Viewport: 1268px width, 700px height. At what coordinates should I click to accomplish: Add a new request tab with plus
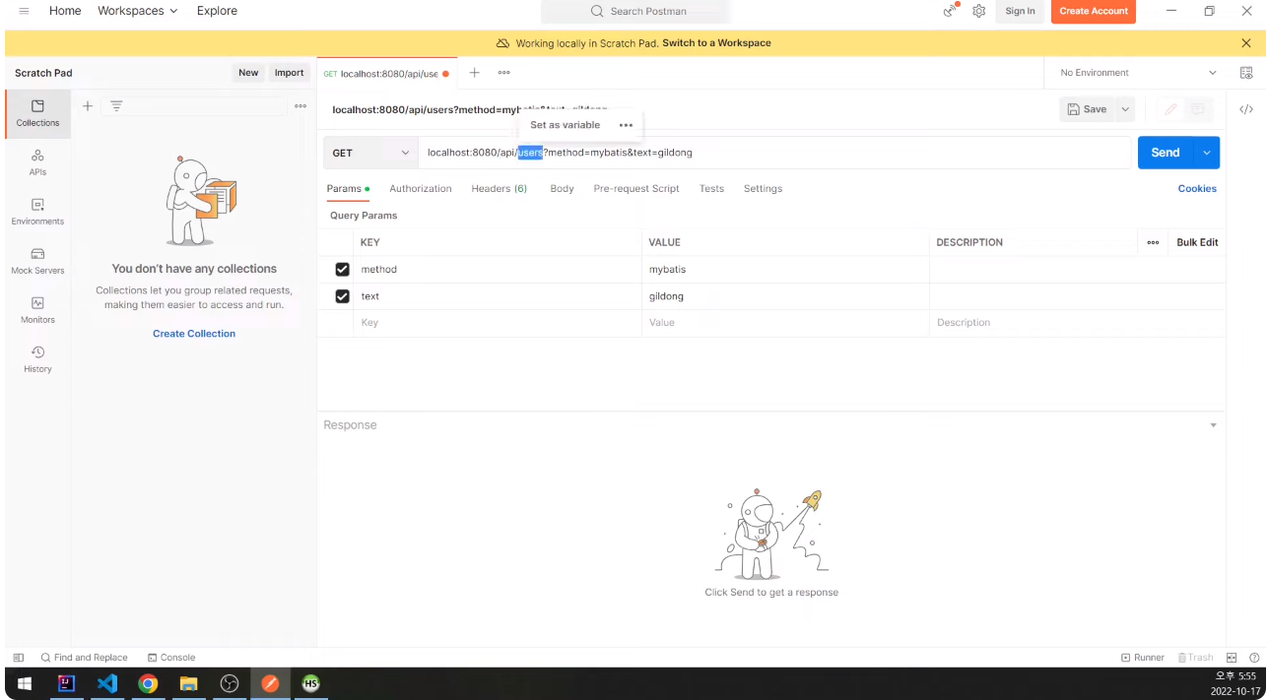click(x=474, y=73)
